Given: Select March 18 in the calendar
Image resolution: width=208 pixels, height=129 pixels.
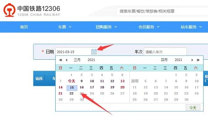Looking at the screenshot, I should [102, 87].
